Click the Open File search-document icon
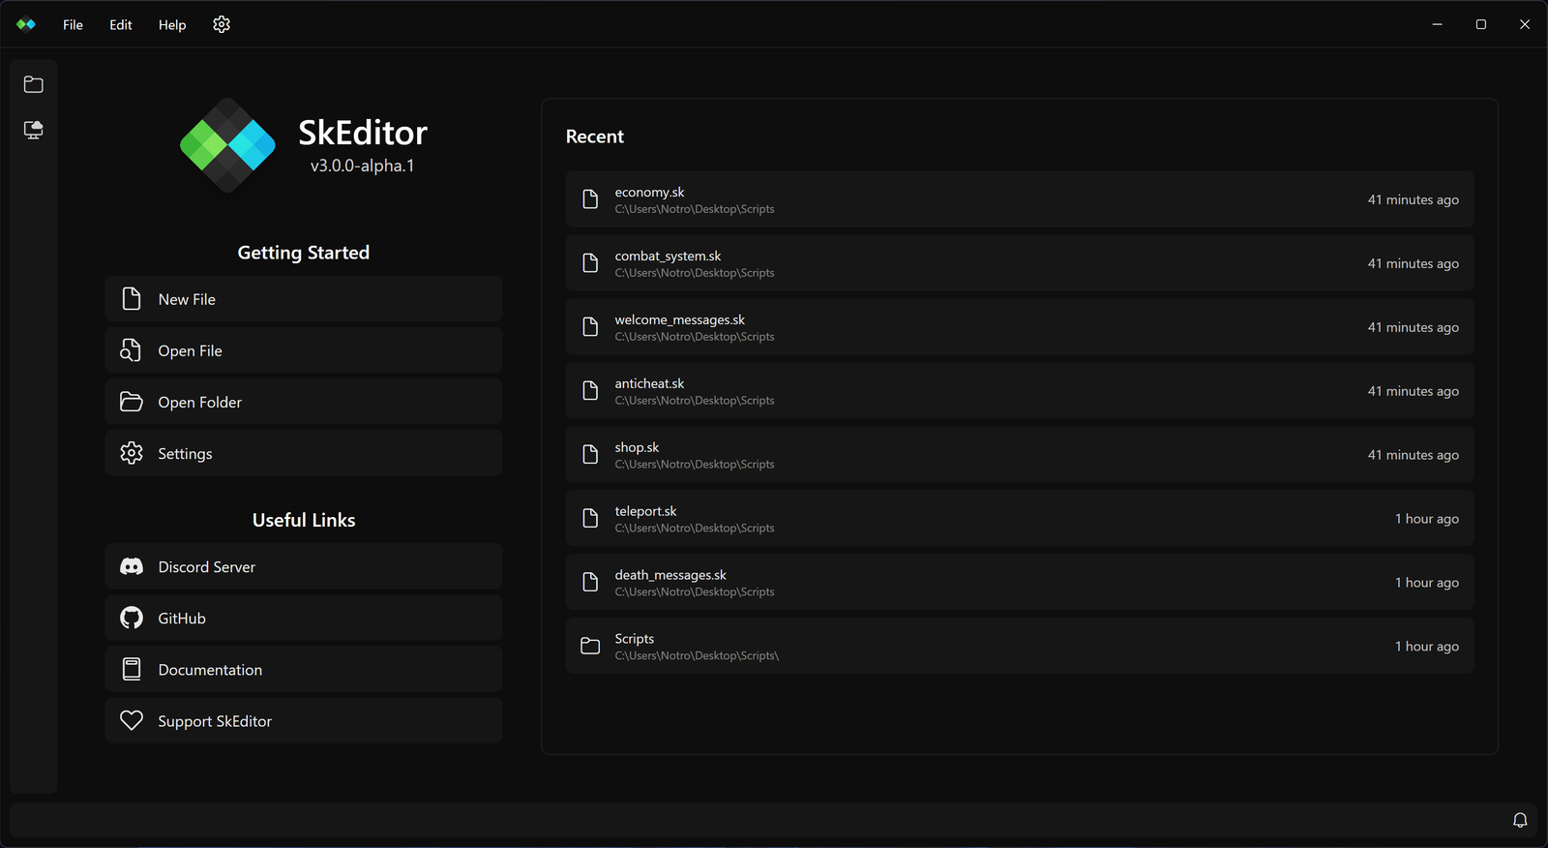The image size is (1548, 848). click(x=131, y=349)
